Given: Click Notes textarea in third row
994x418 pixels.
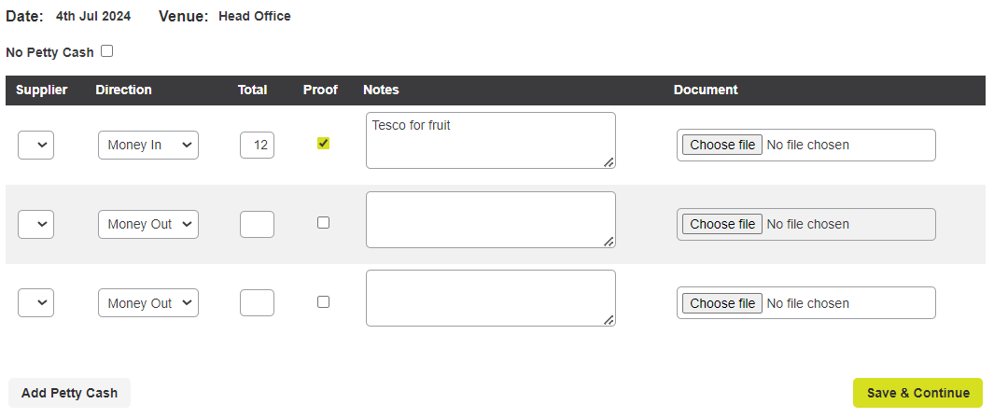Looking at the screenshot, I should click(x=490, y=299).
